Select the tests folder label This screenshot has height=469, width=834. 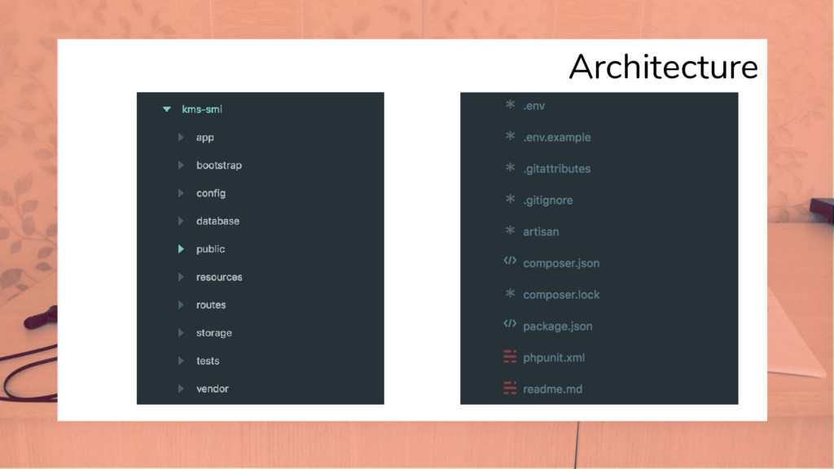pos(208,361)
